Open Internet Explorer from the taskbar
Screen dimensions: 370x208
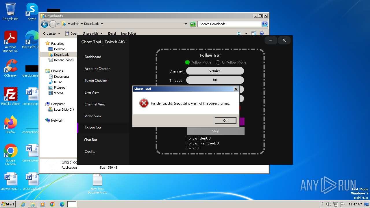tap(23, 204)
